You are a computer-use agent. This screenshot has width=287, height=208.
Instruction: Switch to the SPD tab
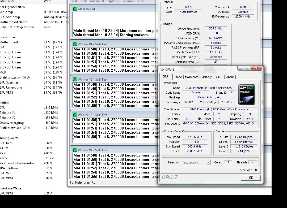pos(217,77)
